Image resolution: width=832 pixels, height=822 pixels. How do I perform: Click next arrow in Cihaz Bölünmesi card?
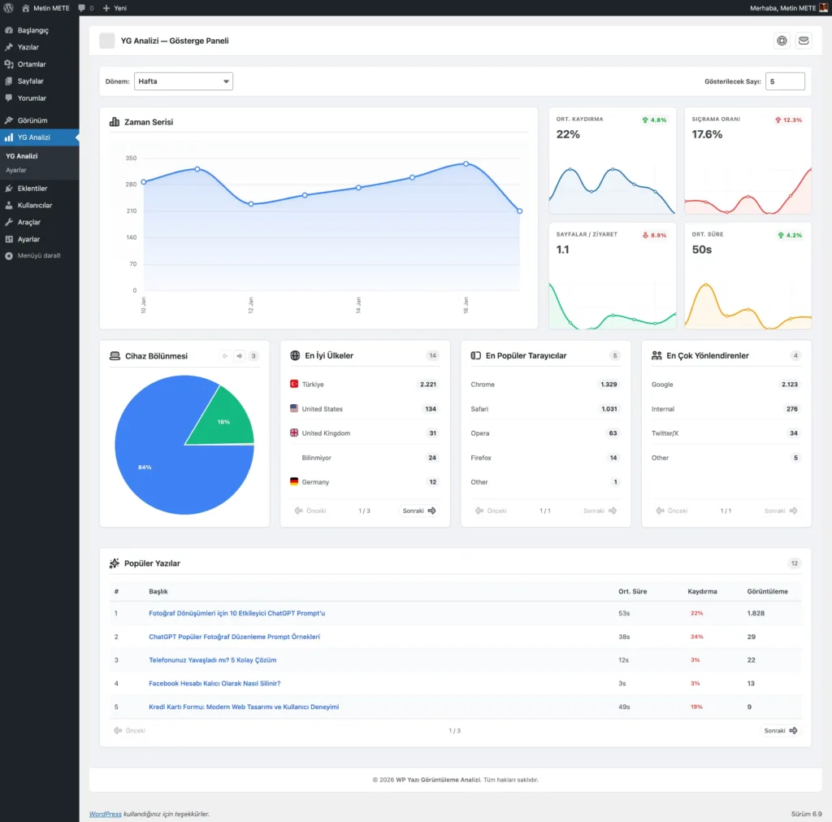(x=239, y=356)
